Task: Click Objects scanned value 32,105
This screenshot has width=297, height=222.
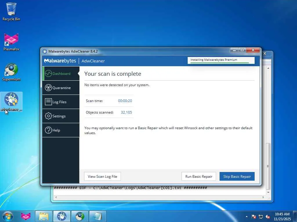Action: tap(126, 112)
